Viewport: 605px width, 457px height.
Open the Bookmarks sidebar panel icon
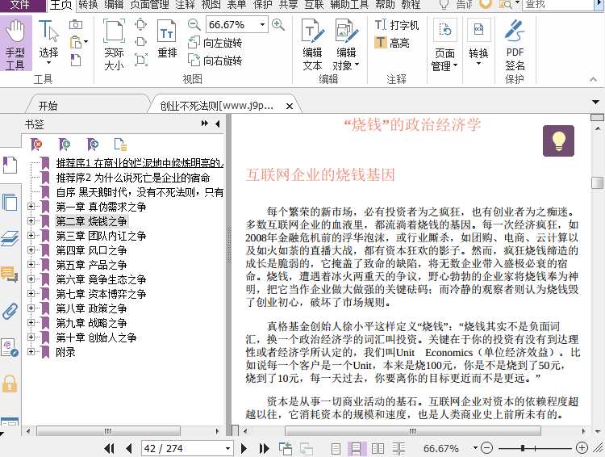[x=10, y=165]
